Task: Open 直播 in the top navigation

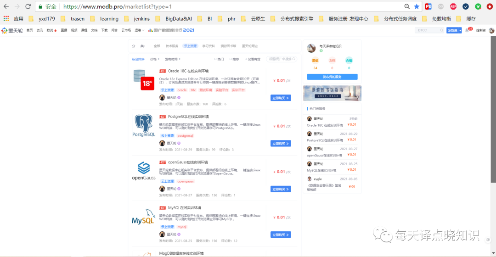Action: click(x=64, y=30)
